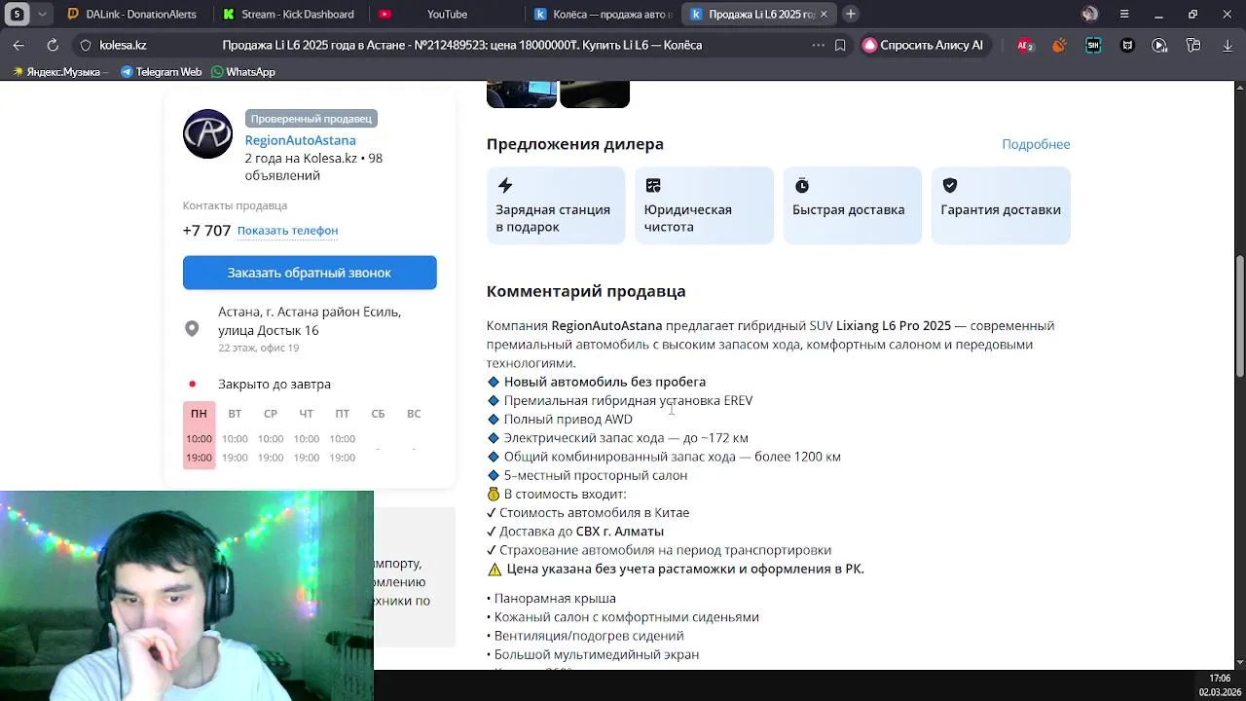Open the red AE extension icon

point(1025,45)
